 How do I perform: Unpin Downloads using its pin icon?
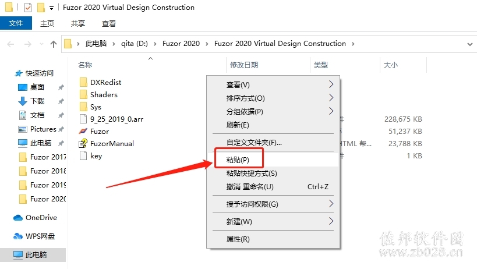pos(61,101)
